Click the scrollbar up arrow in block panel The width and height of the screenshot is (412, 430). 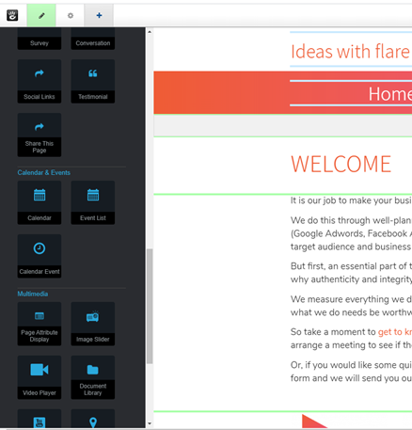pyautogui.click(x=150, y=32)
